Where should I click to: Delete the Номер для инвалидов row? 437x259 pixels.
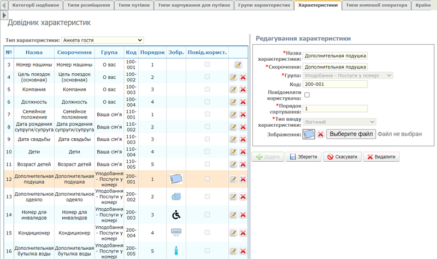coord(243,215)
